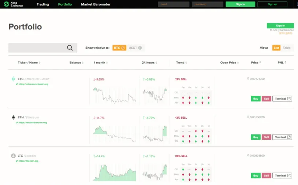Click the +14.4% monthly change value
This screenshot has height=185, width=298.
pos(99,156)
